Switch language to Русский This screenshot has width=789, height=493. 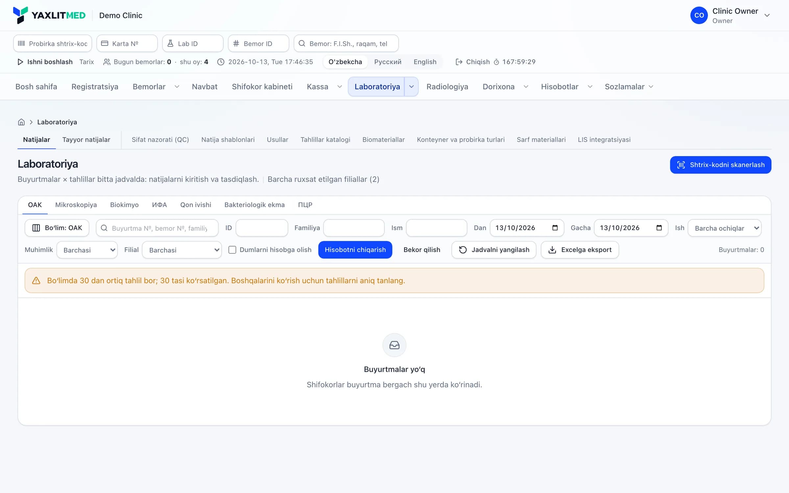tap(388, 62)
